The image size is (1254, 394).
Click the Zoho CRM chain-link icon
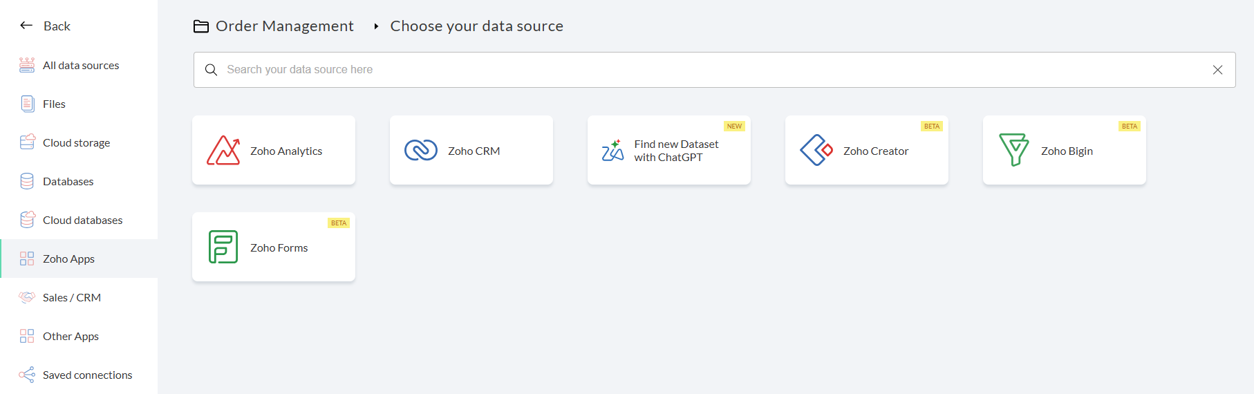(421, 150)
